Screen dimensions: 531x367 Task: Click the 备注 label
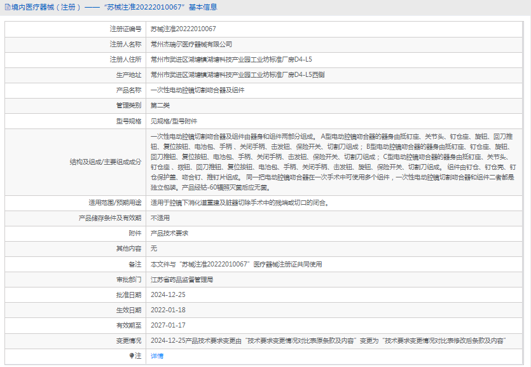pyautogui.click(x=135, y=265)
